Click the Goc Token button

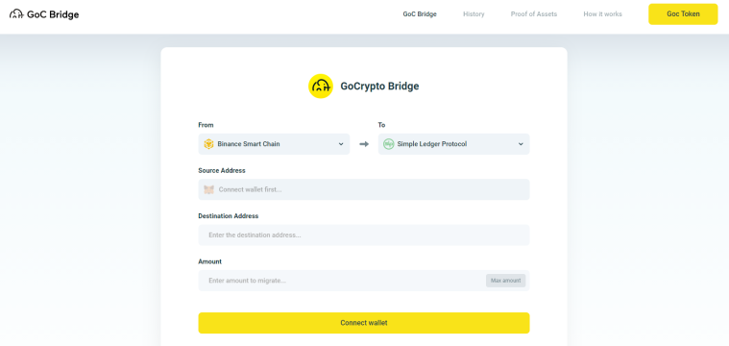point(683,14)
